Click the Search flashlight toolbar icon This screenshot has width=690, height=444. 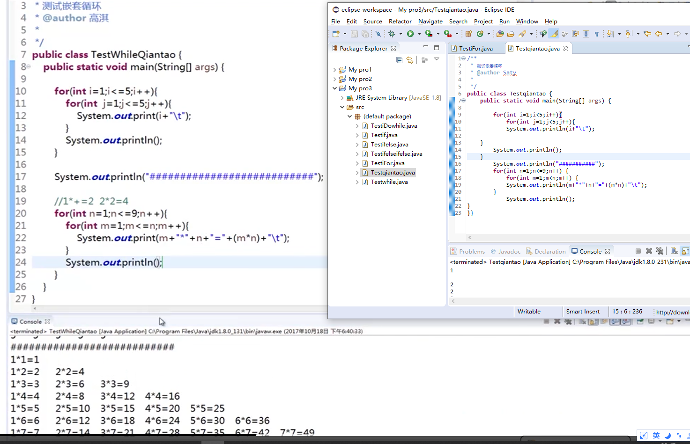[x=522, y=34]
